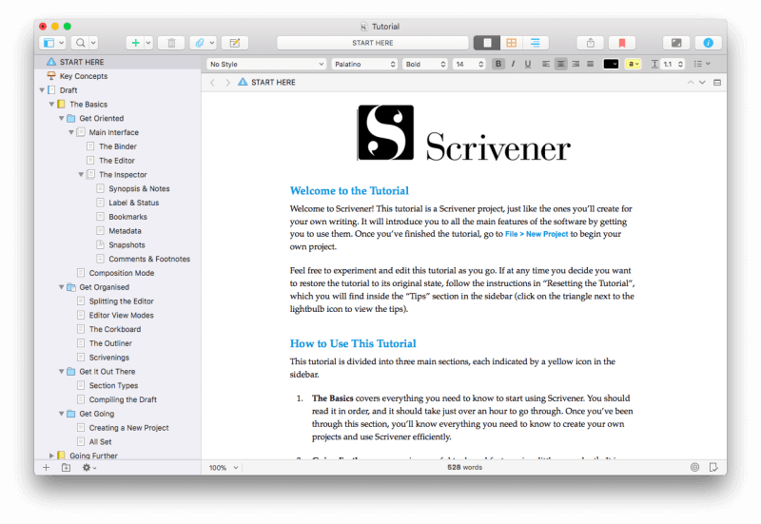
Task: Select The Corkboard document
Action: pyautogui.click(x=115, y=329)
